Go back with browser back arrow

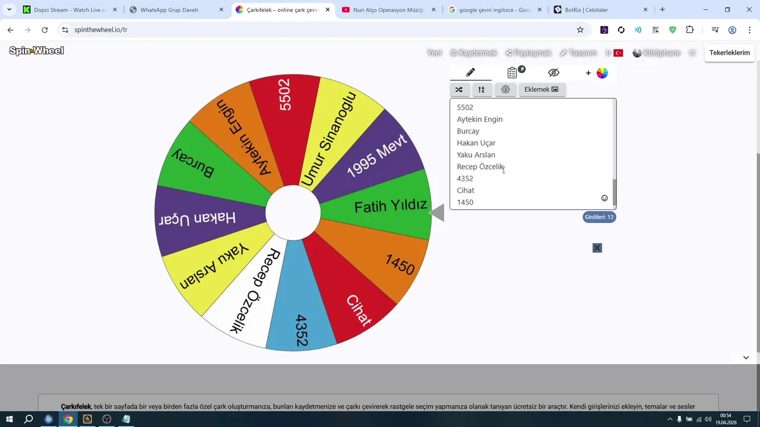(10, 30)
